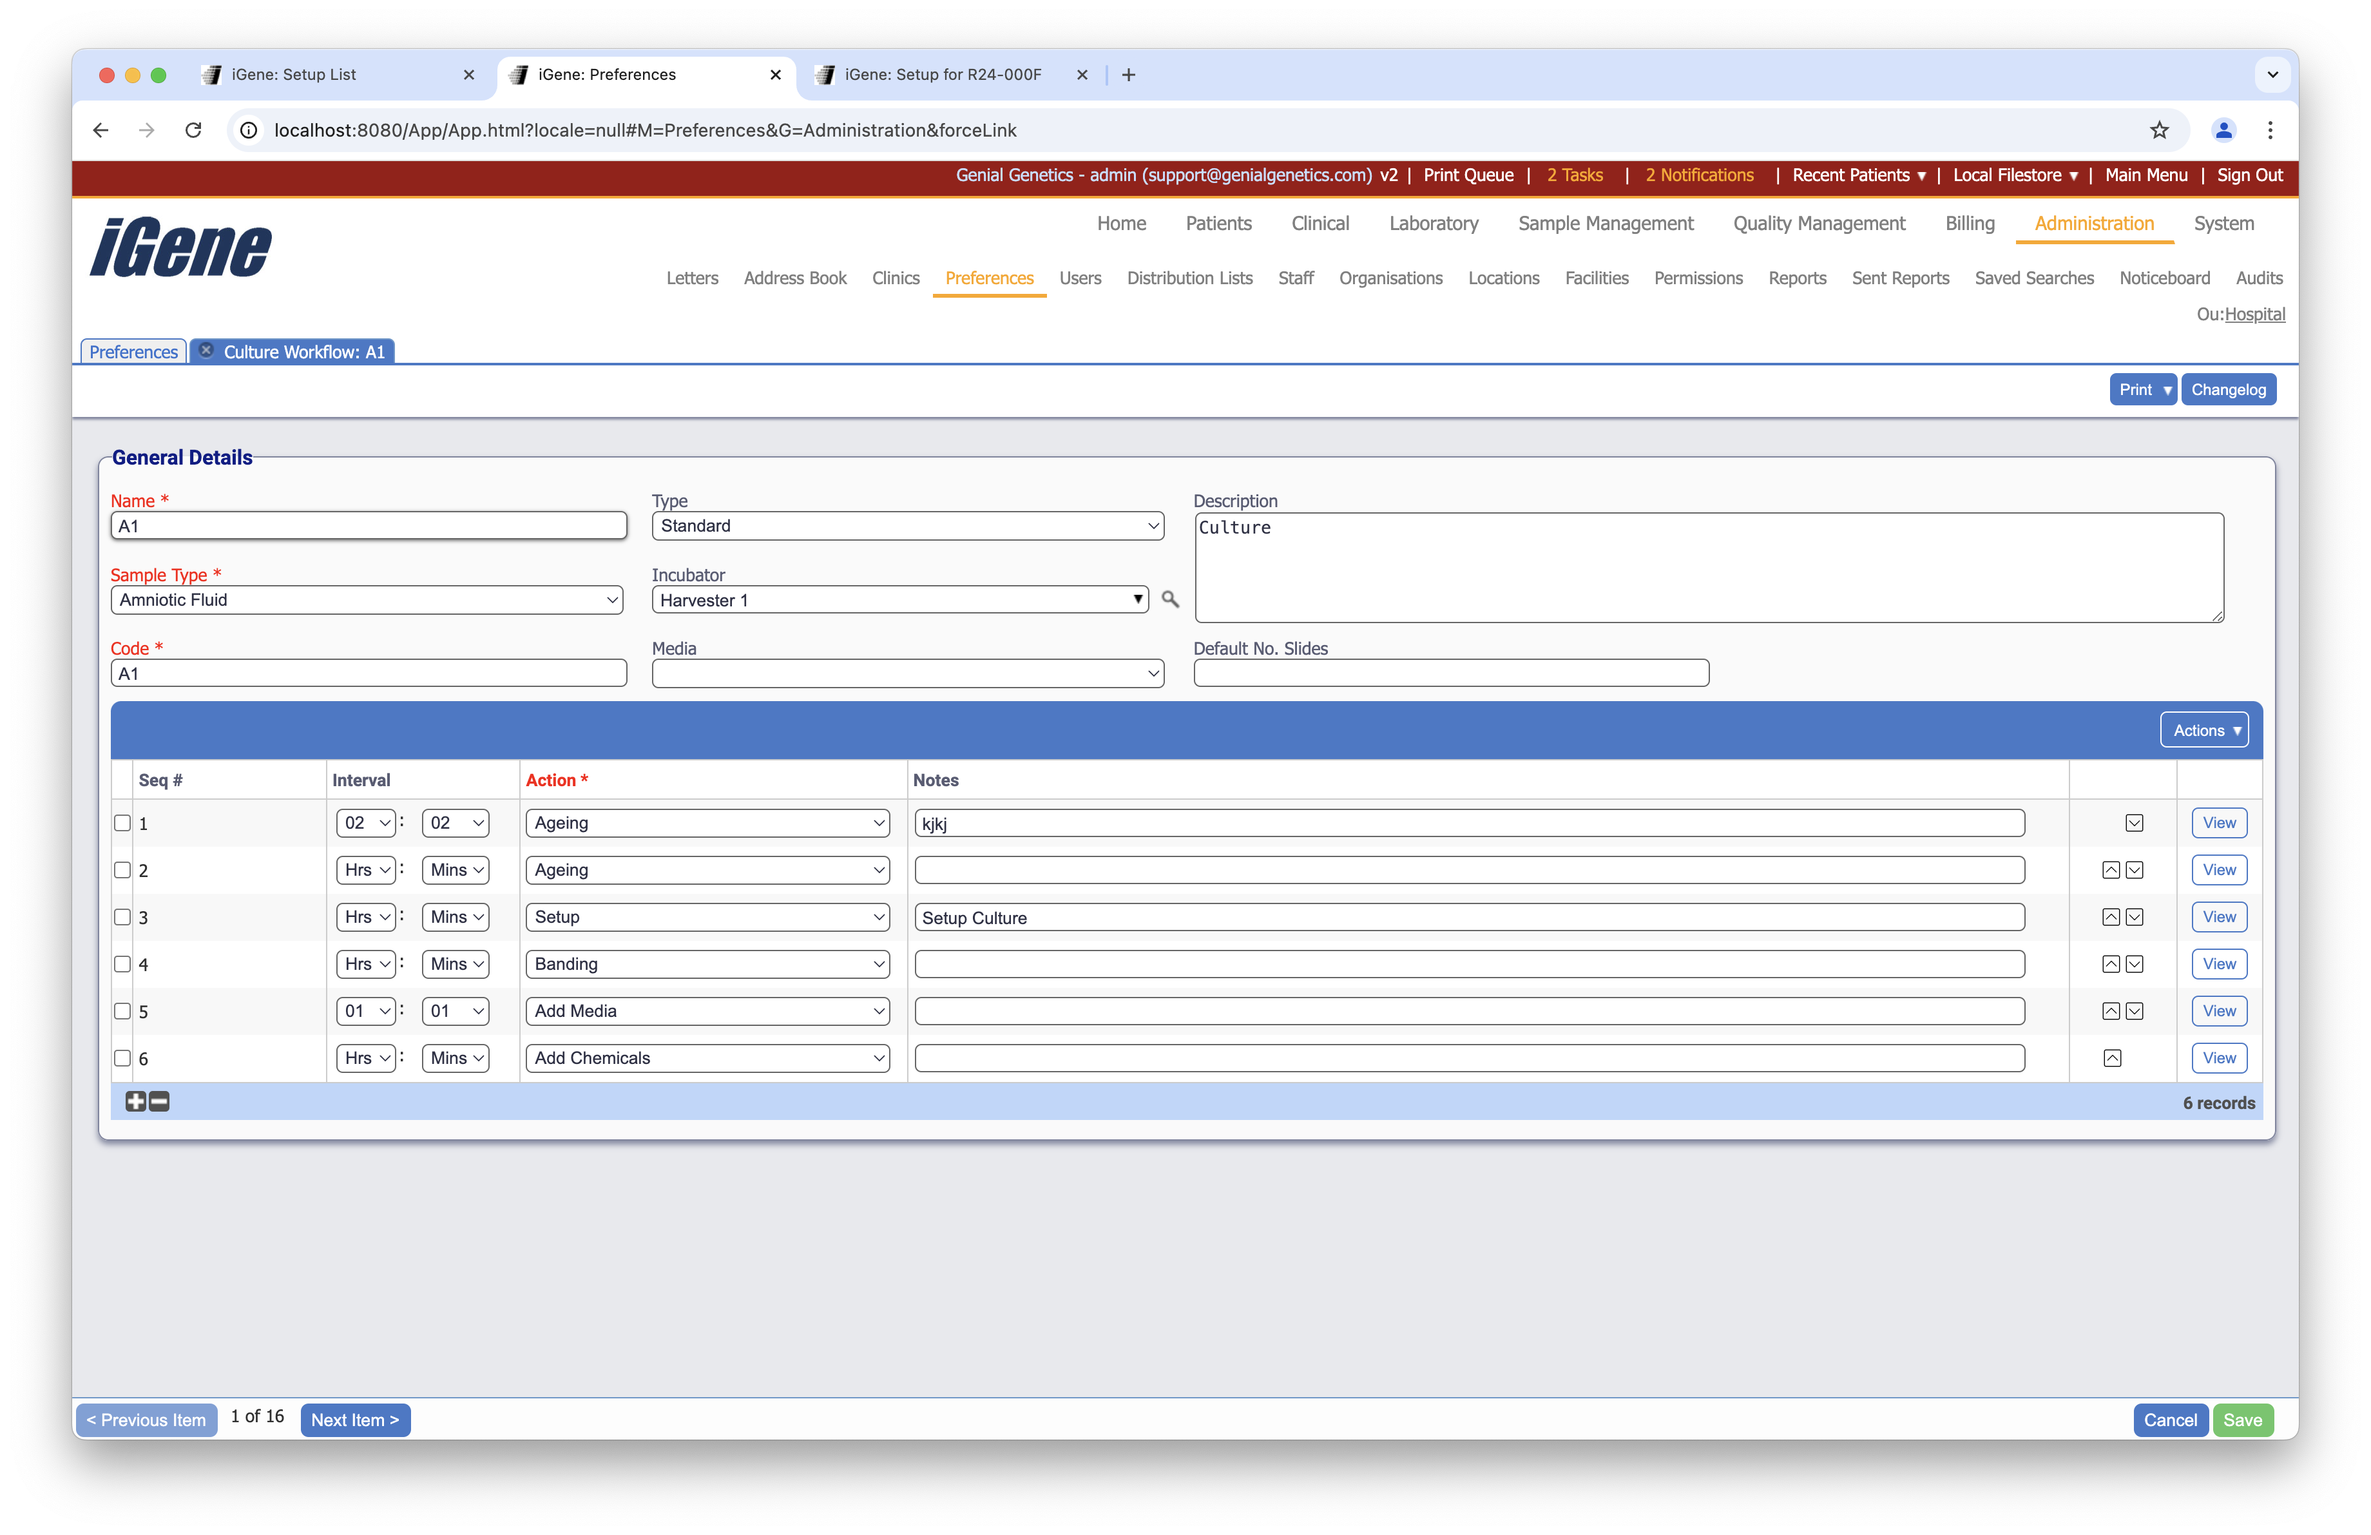
Task: Click the remove row minus icon
Action: pos(159,1102)
